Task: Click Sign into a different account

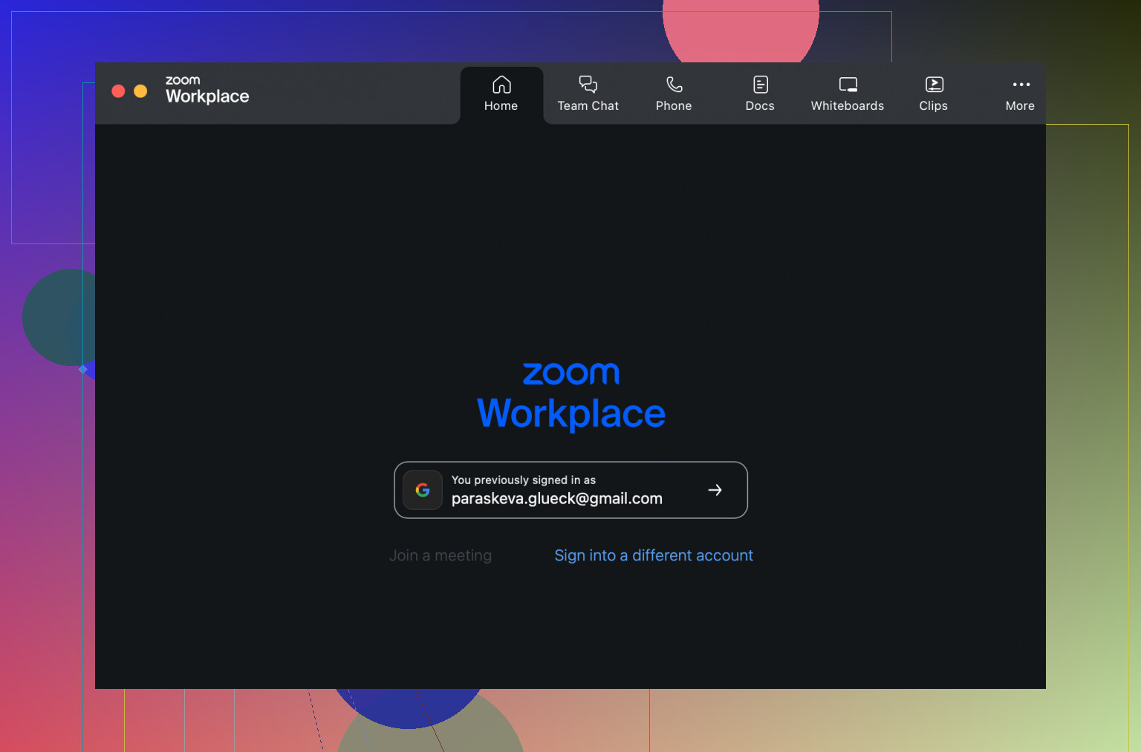Action: tap(654, 555)
